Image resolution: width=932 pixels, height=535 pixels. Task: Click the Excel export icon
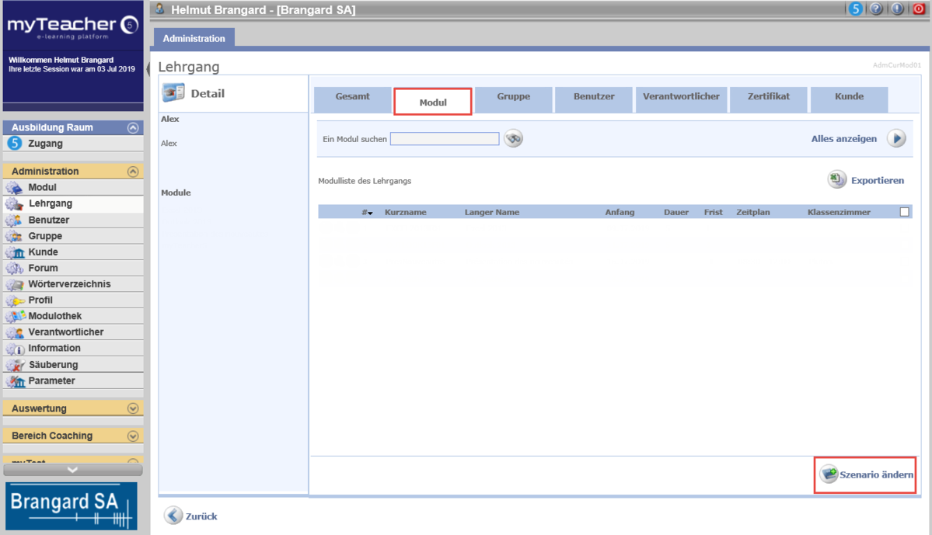(x=836, y=180)
